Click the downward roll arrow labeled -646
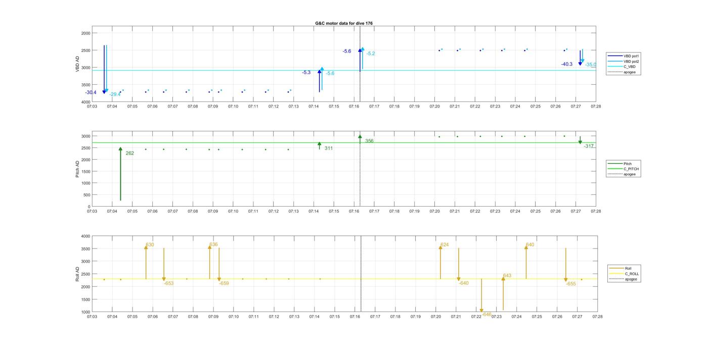The image size is (708, 350). tap(481, 295)
